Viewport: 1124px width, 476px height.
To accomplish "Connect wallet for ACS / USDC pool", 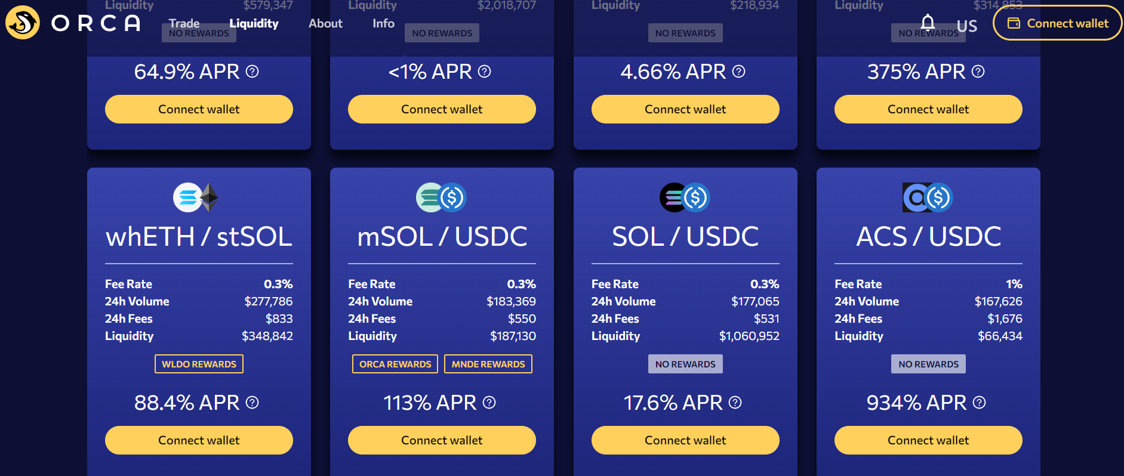I will tap(928, 440).
